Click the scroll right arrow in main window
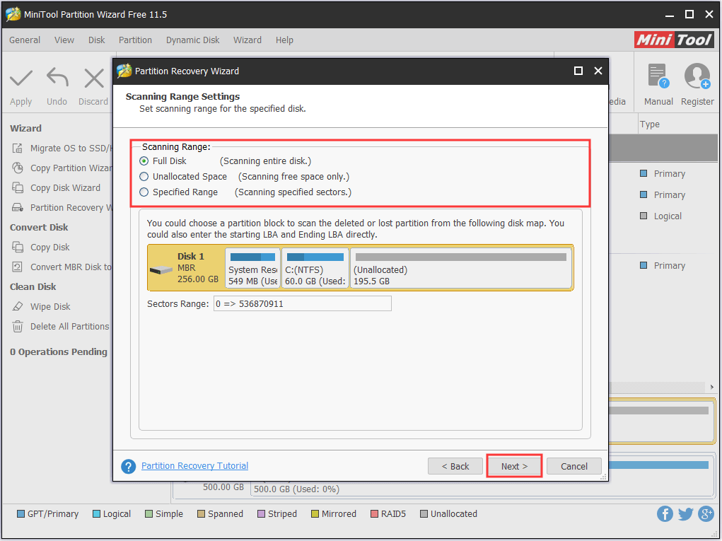This screenshot has width=722, height=541. point(712,387)
